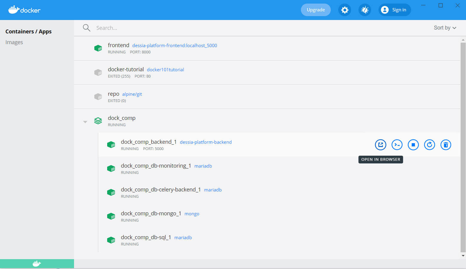The width and height of the screenshot is (466, 269).
Task: Click the whale icon in bottom status bar
Action: (37, 264)
